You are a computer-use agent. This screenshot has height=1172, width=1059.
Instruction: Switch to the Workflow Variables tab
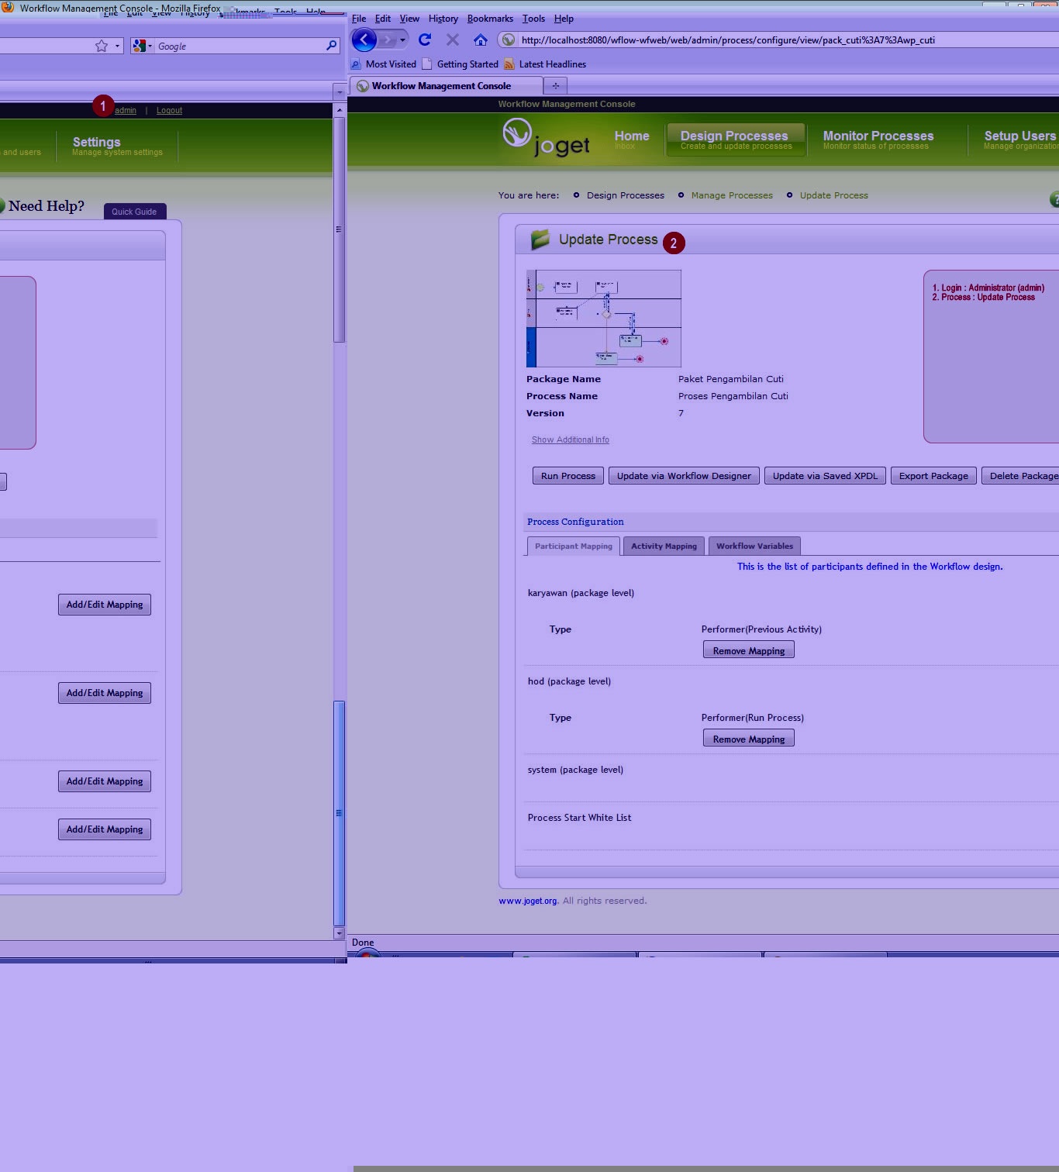(754, 546)
